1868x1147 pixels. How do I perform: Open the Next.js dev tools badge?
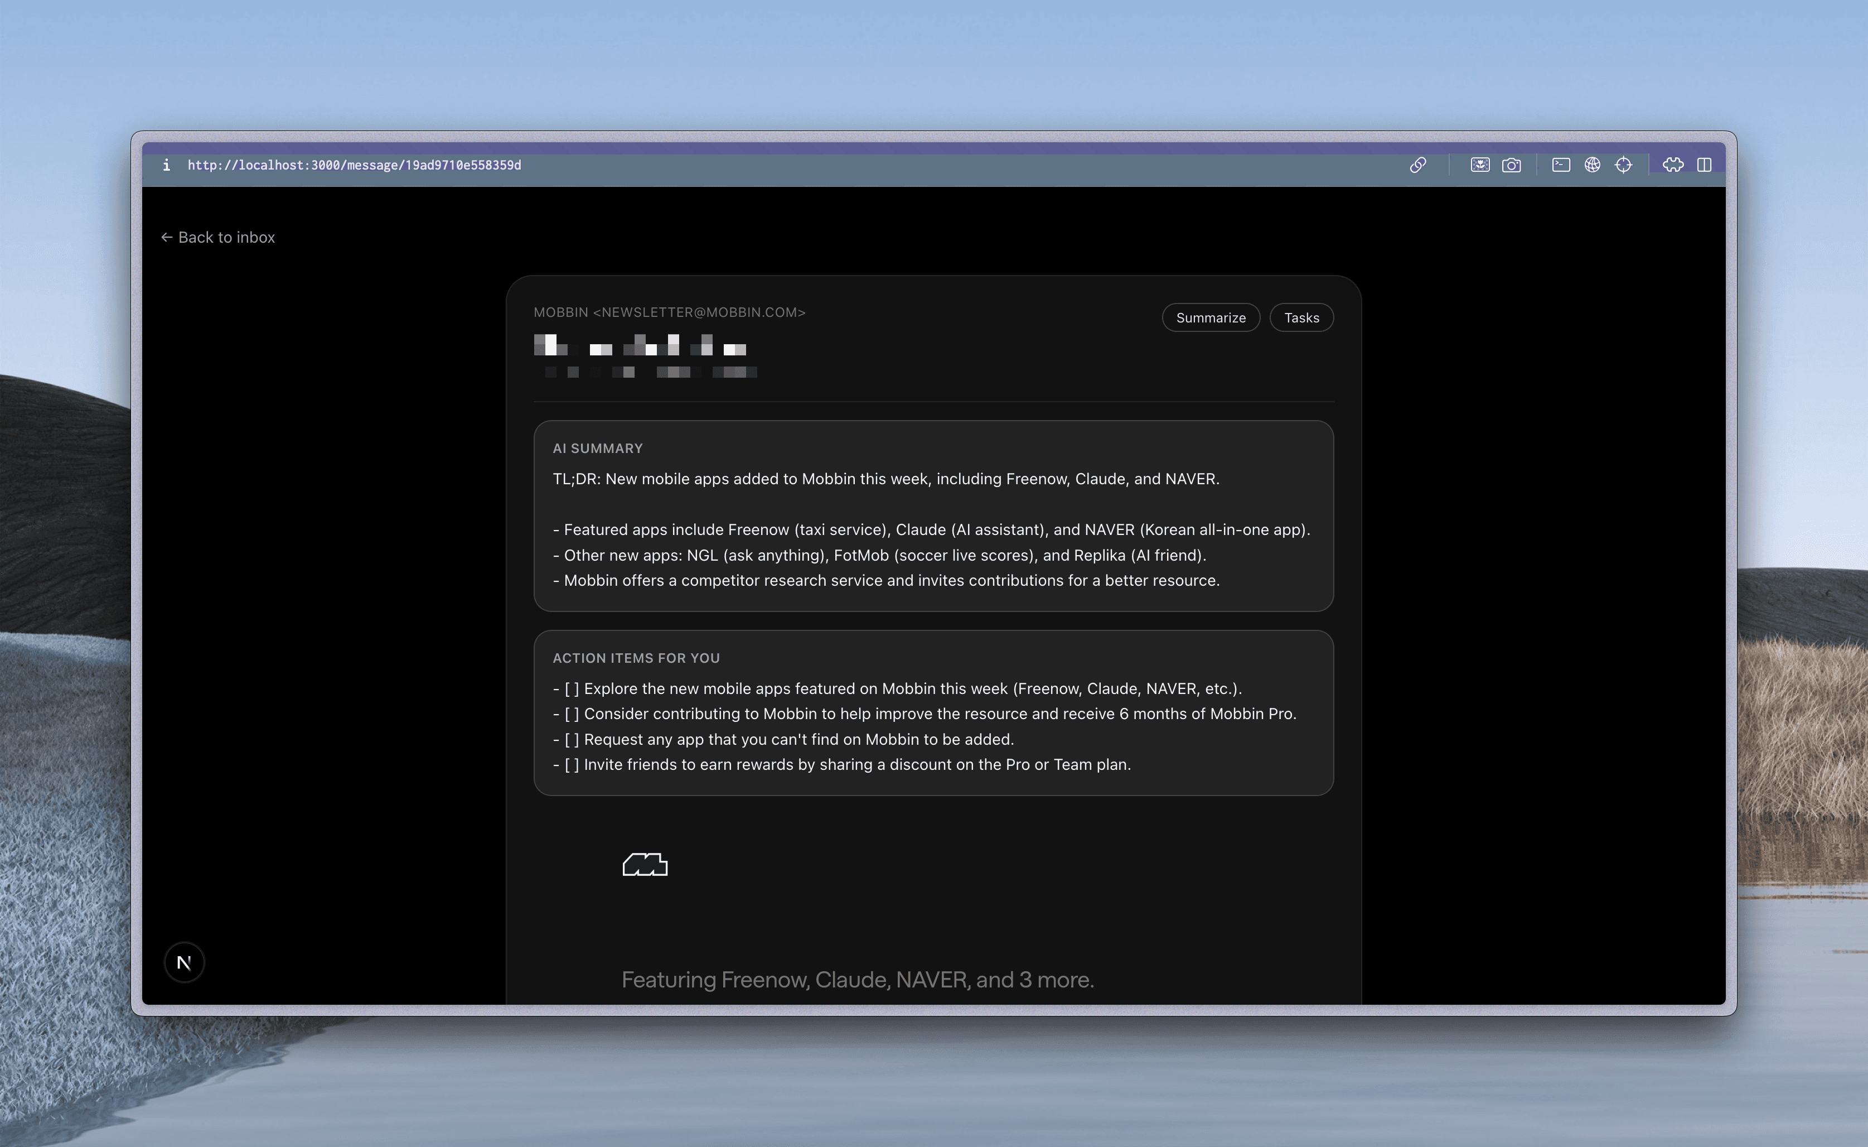(x=184, y=962)
